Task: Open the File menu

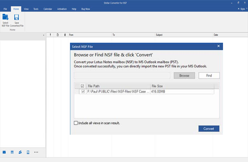Action: pyautogui.click(x=5, y=9)
